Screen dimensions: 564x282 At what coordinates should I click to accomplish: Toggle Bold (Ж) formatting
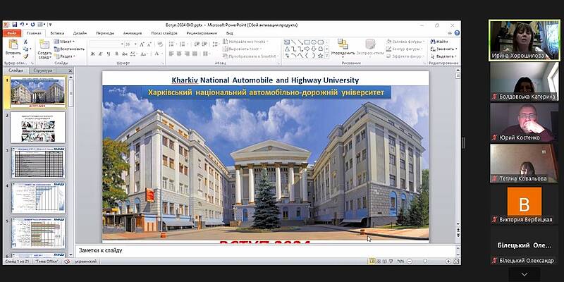92,54
